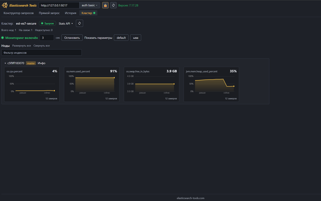Click the cluster name est-es7-secure
321x201 pixels.
click(26, 23)
